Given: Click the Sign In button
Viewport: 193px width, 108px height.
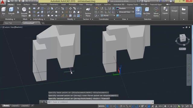Looking at the screenshot, I should tap(147, 1).
